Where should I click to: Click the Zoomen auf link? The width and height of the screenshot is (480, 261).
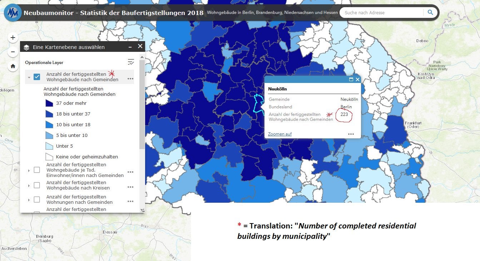click(x=280, y=134)
